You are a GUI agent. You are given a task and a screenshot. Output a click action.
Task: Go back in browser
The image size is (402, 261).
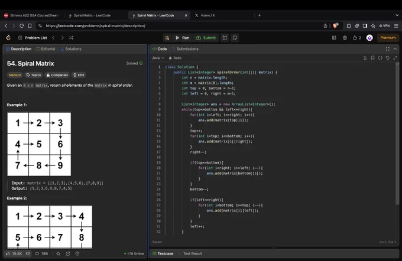pyautogui.click(x=6, y=26)
